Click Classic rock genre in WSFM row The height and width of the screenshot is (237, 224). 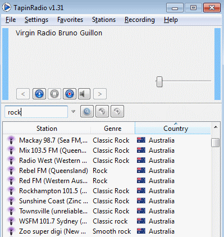click(110, 221)
